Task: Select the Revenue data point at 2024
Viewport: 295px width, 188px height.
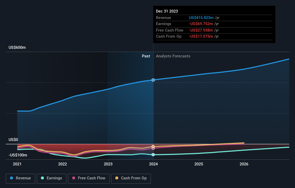Action: pyautogui.click(x=153, y=80)
